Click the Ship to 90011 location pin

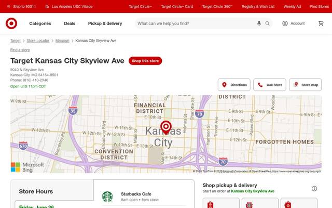pos(9,7)
